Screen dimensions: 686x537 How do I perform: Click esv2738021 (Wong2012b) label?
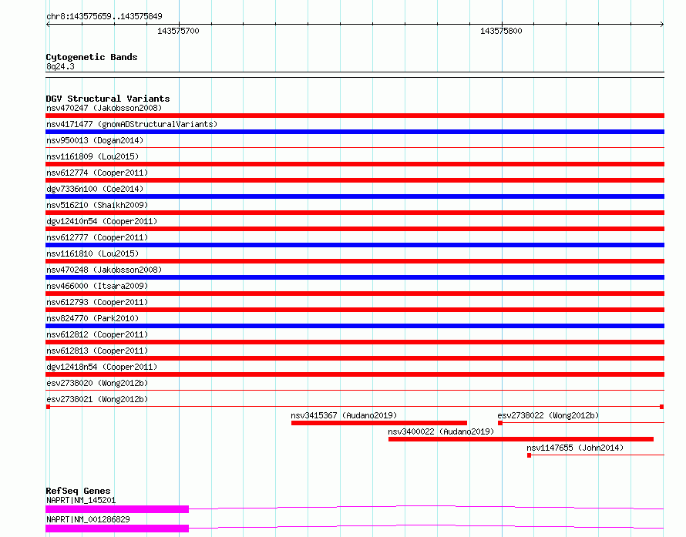[x=97, y=399]
